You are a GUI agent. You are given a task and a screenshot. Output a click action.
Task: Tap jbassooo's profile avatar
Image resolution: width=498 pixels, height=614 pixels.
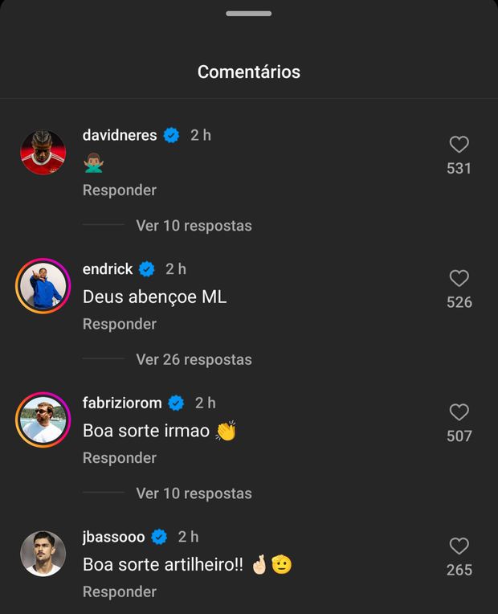tap(43, 554)
